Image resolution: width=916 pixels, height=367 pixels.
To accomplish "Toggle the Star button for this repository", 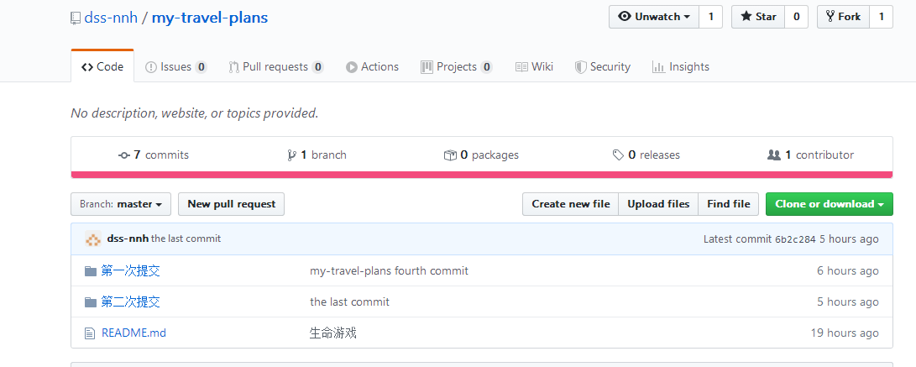I will pyautogui.click(x=758, y=17).
